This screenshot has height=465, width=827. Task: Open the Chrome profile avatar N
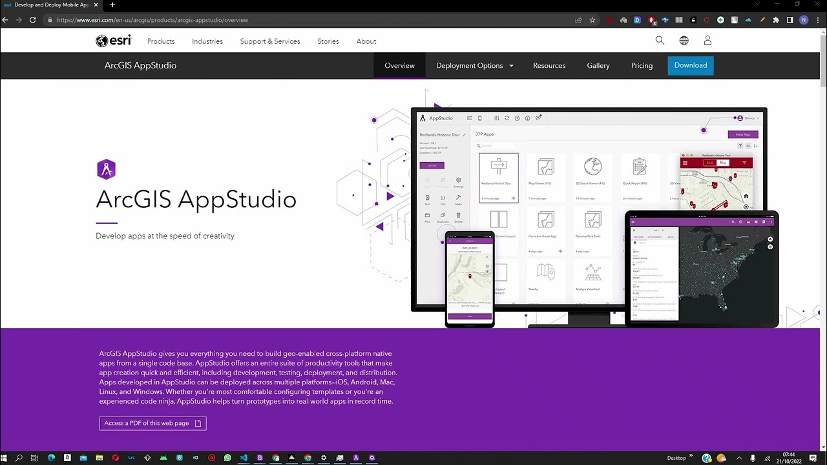804,20
